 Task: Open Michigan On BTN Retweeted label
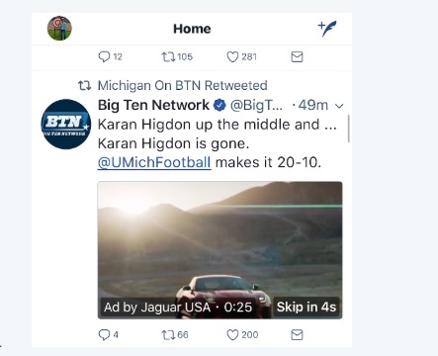(x=182, y=85)
